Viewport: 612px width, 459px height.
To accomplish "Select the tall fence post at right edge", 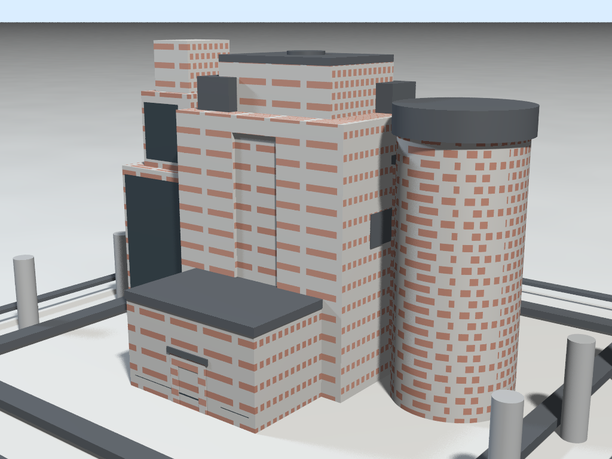I will [579, 387].
